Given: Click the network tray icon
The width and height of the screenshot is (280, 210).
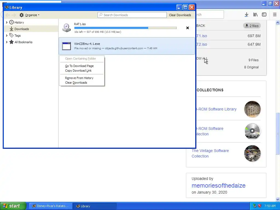Looking at the screenshot, I should (x=255, y=206).
